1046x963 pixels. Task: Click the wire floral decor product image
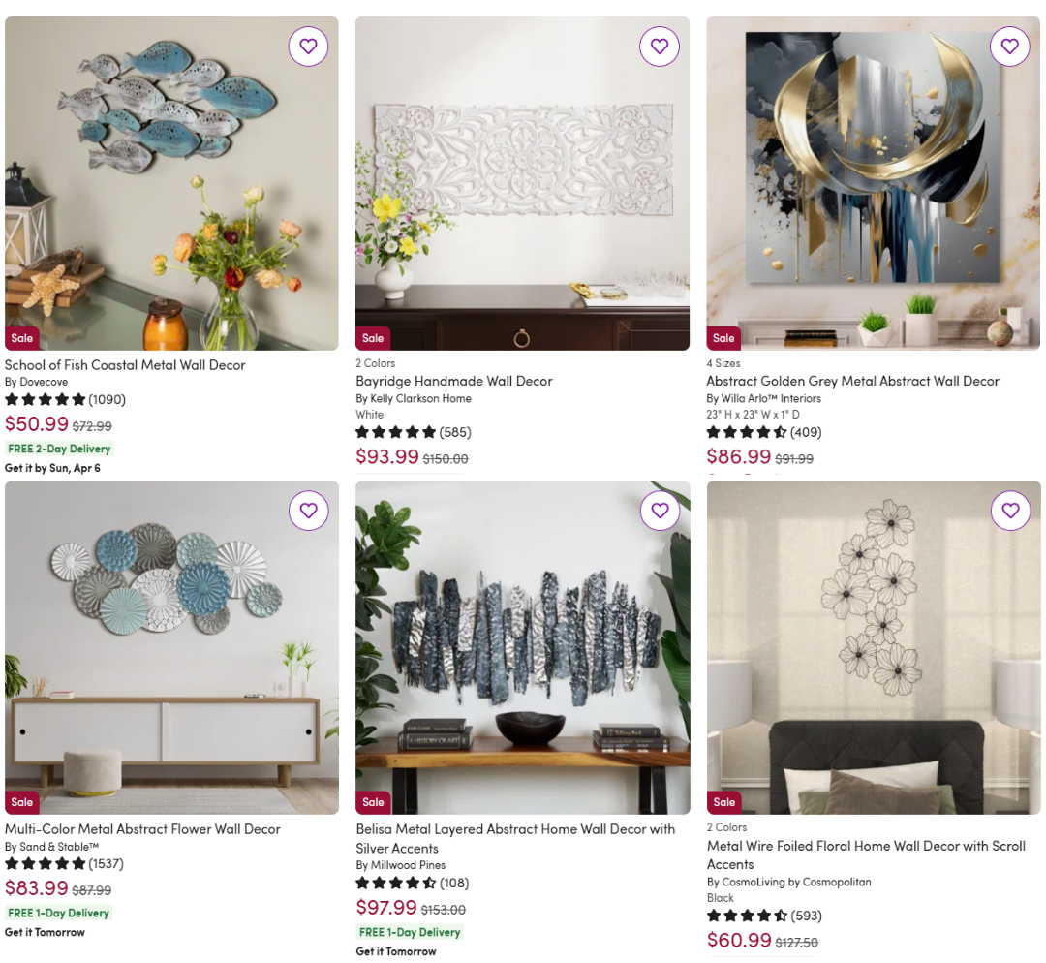[x=874, y=647]
